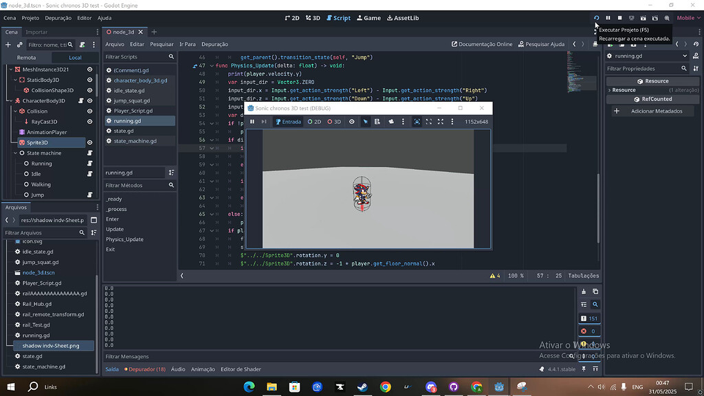This screenshot has height=396, width=704.
Task: Click Documentação Online link
Action: click(x=482, y=44)
